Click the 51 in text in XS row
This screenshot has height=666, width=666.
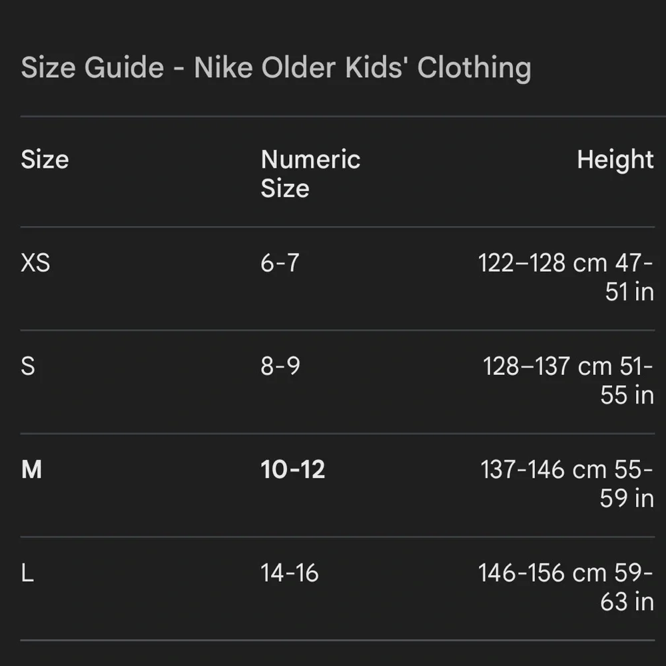click(629, 292)
